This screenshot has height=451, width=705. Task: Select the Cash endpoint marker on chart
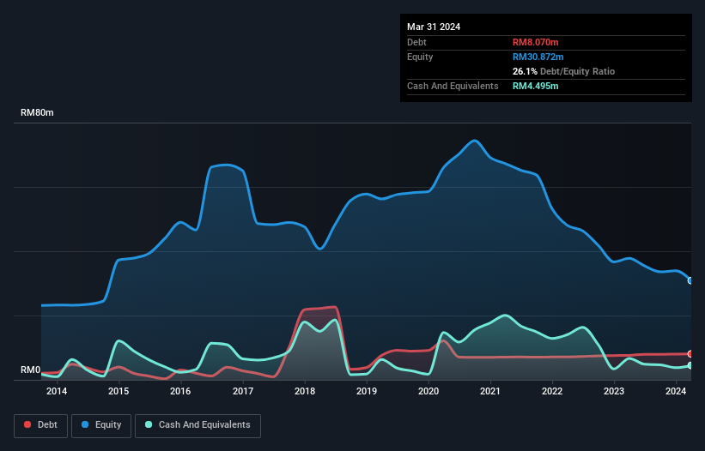pos(690,366)
